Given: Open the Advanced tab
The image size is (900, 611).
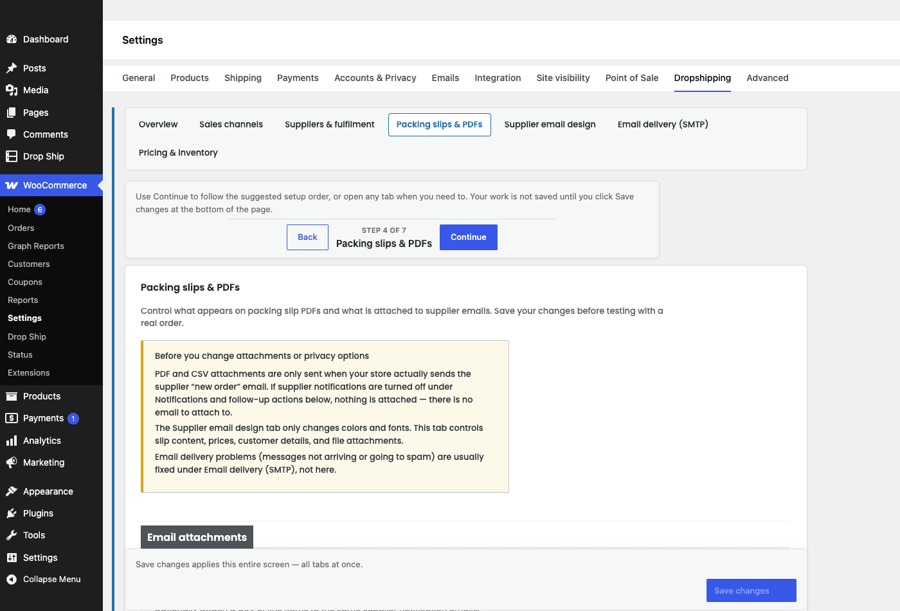Looking at the screenshot, I should click(x=768, y=78).
